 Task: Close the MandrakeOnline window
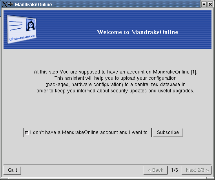click(210, 4)
